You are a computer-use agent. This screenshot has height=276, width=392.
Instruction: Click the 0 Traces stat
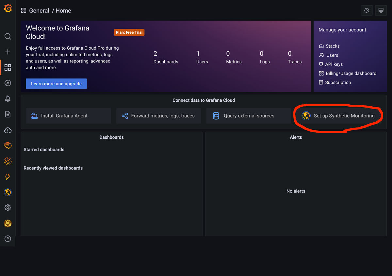pyautogui.click(x=295, y=57)
